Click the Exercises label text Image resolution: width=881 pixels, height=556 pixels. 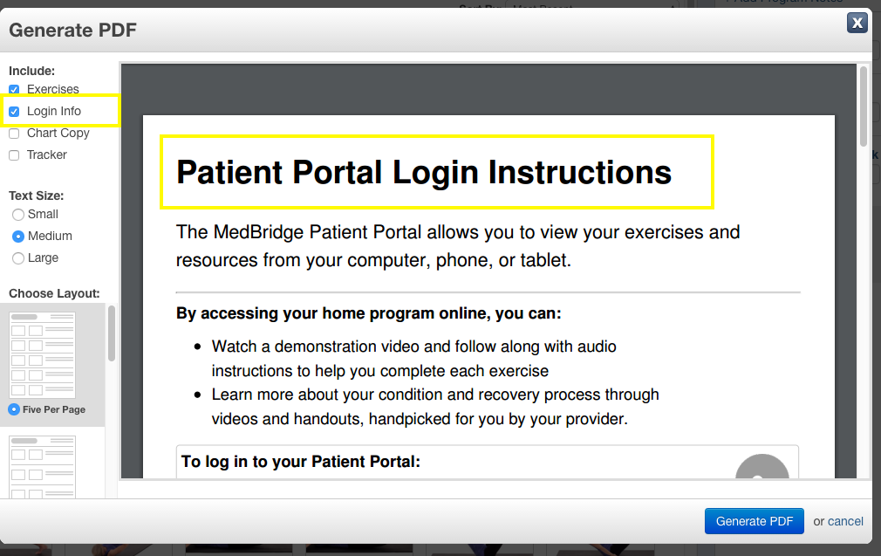click(x=53, y=89)
